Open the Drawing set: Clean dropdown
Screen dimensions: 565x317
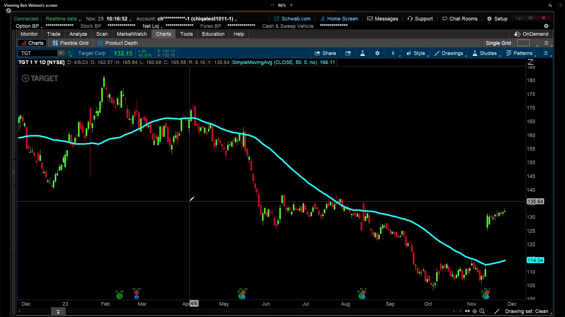coord(527,311)
